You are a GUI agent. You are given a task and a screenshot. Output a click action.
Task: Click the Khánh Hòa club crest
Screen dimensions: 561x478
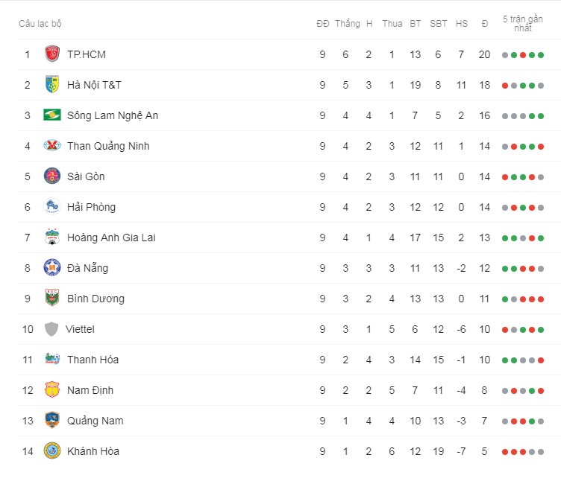52,450
